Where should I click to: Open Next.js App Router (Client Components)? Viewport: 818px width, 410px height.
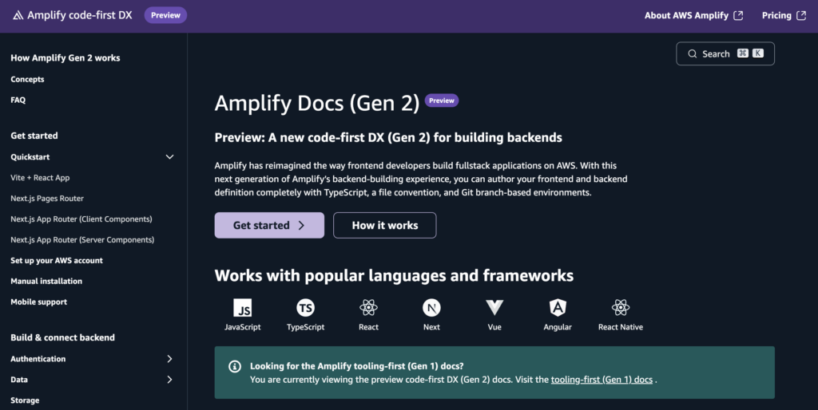pyautogui.click(x=81, y=219)
